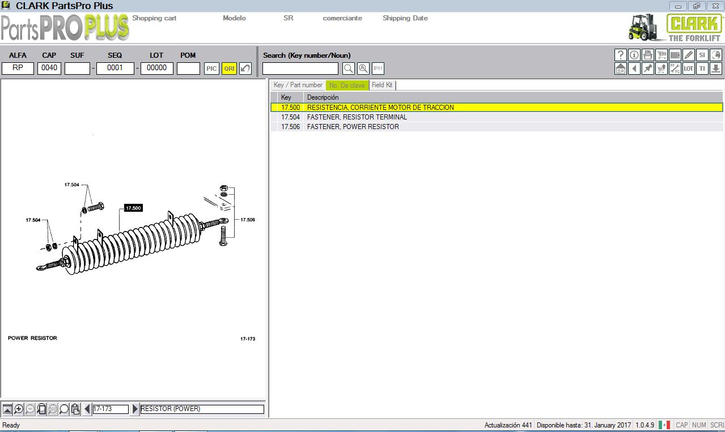
Task: Click the magnifier search icon
Action: [x=349, y=69]
